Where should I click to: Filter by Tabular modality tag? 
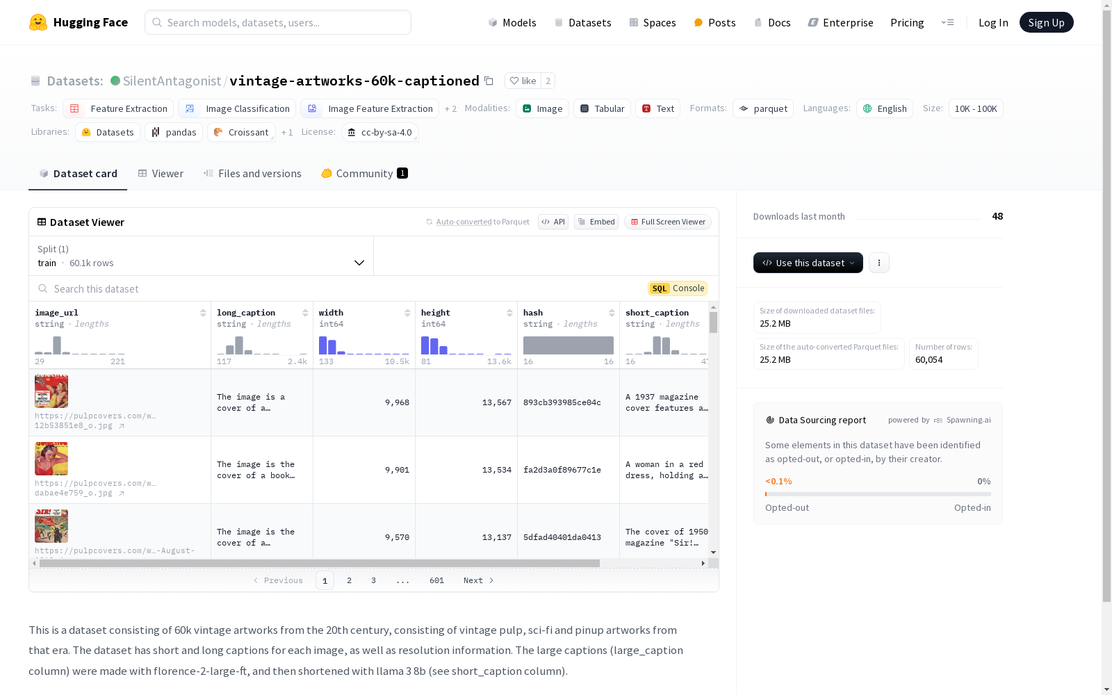coord(602,108)
